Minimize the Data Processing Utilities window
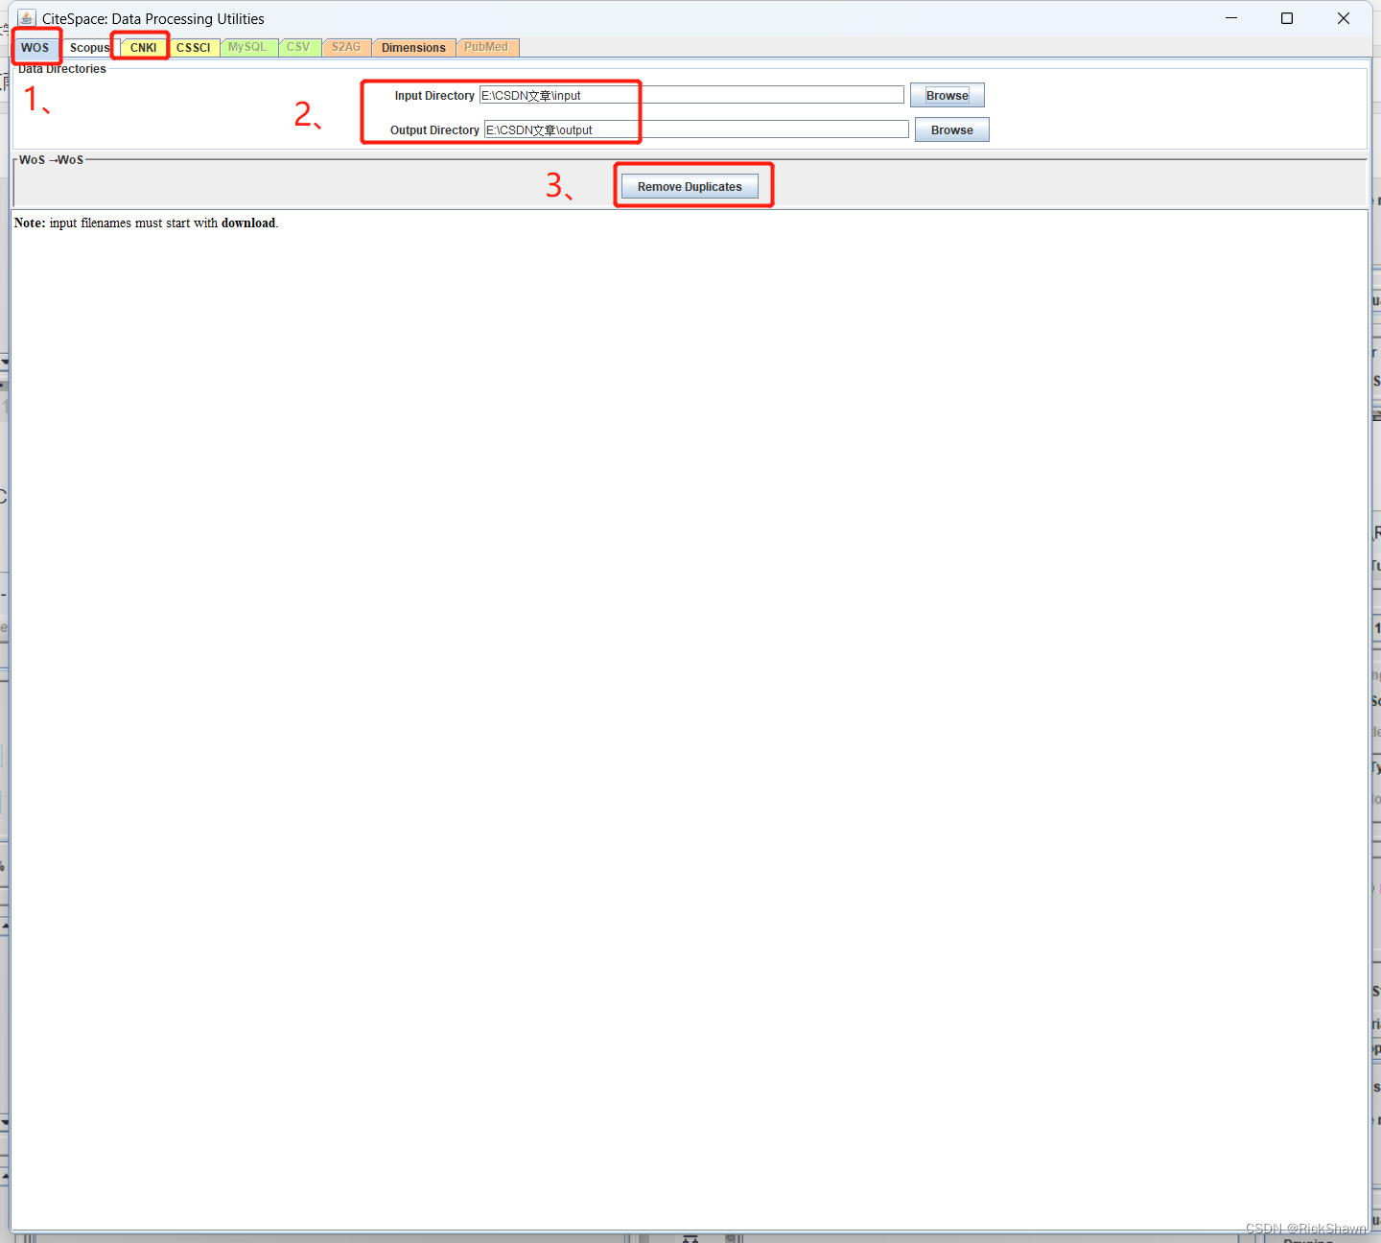Screen dimensions: 1381x1243 [x=1231, y=18]
